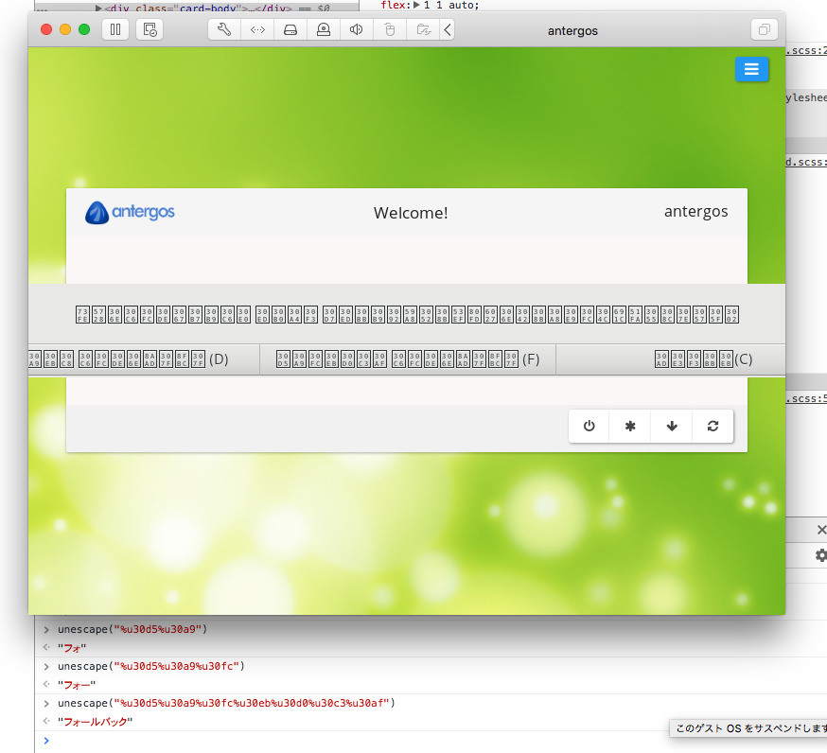Click the antergos logo
The width and height of the screenshot is (827, 753).
[x=130, y=213]
